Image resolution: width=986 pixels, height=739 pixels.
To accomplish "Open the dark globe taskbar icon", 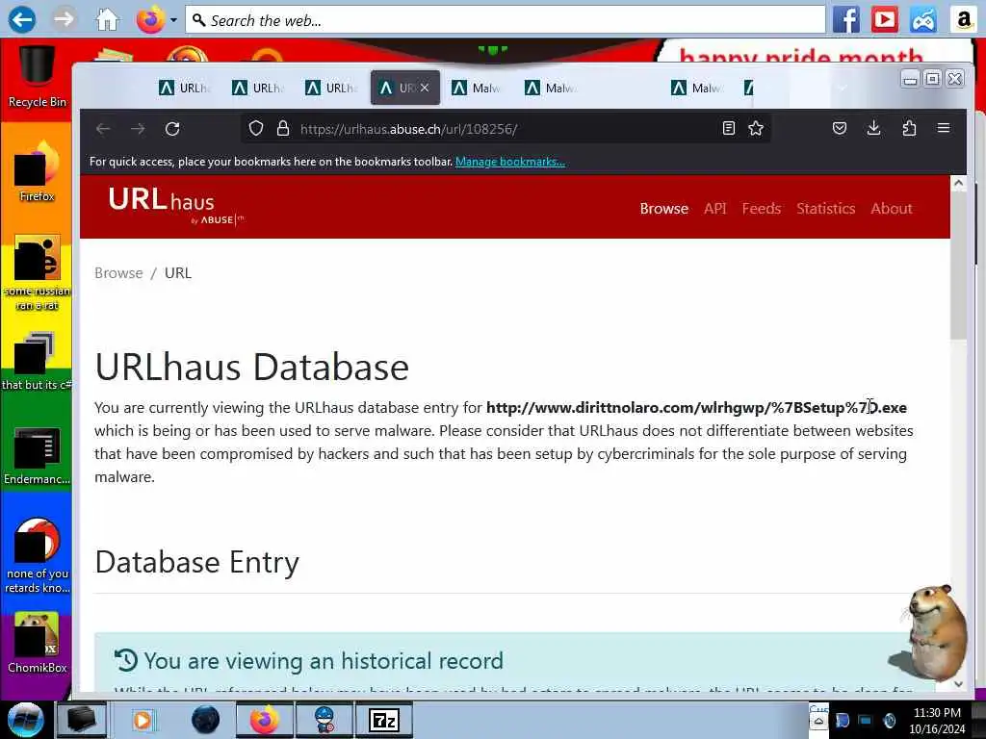I will point(205,720).
